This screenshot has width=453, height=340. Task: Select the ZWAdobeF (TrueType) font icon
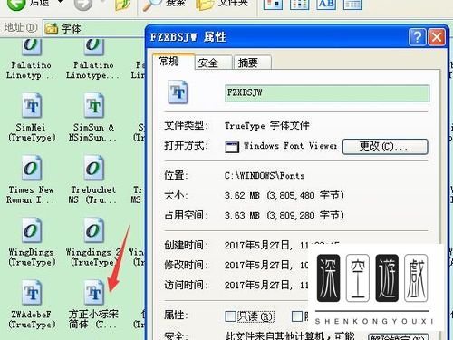coord(32,293)
